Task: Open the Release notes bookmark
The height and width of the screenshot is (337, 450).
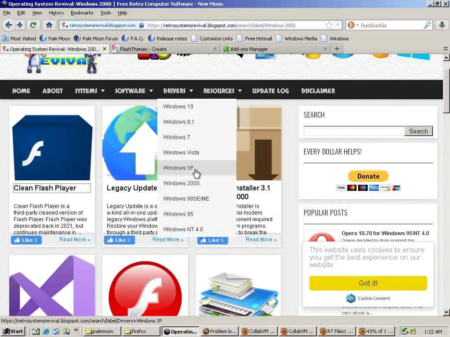Action: (167, 39)
